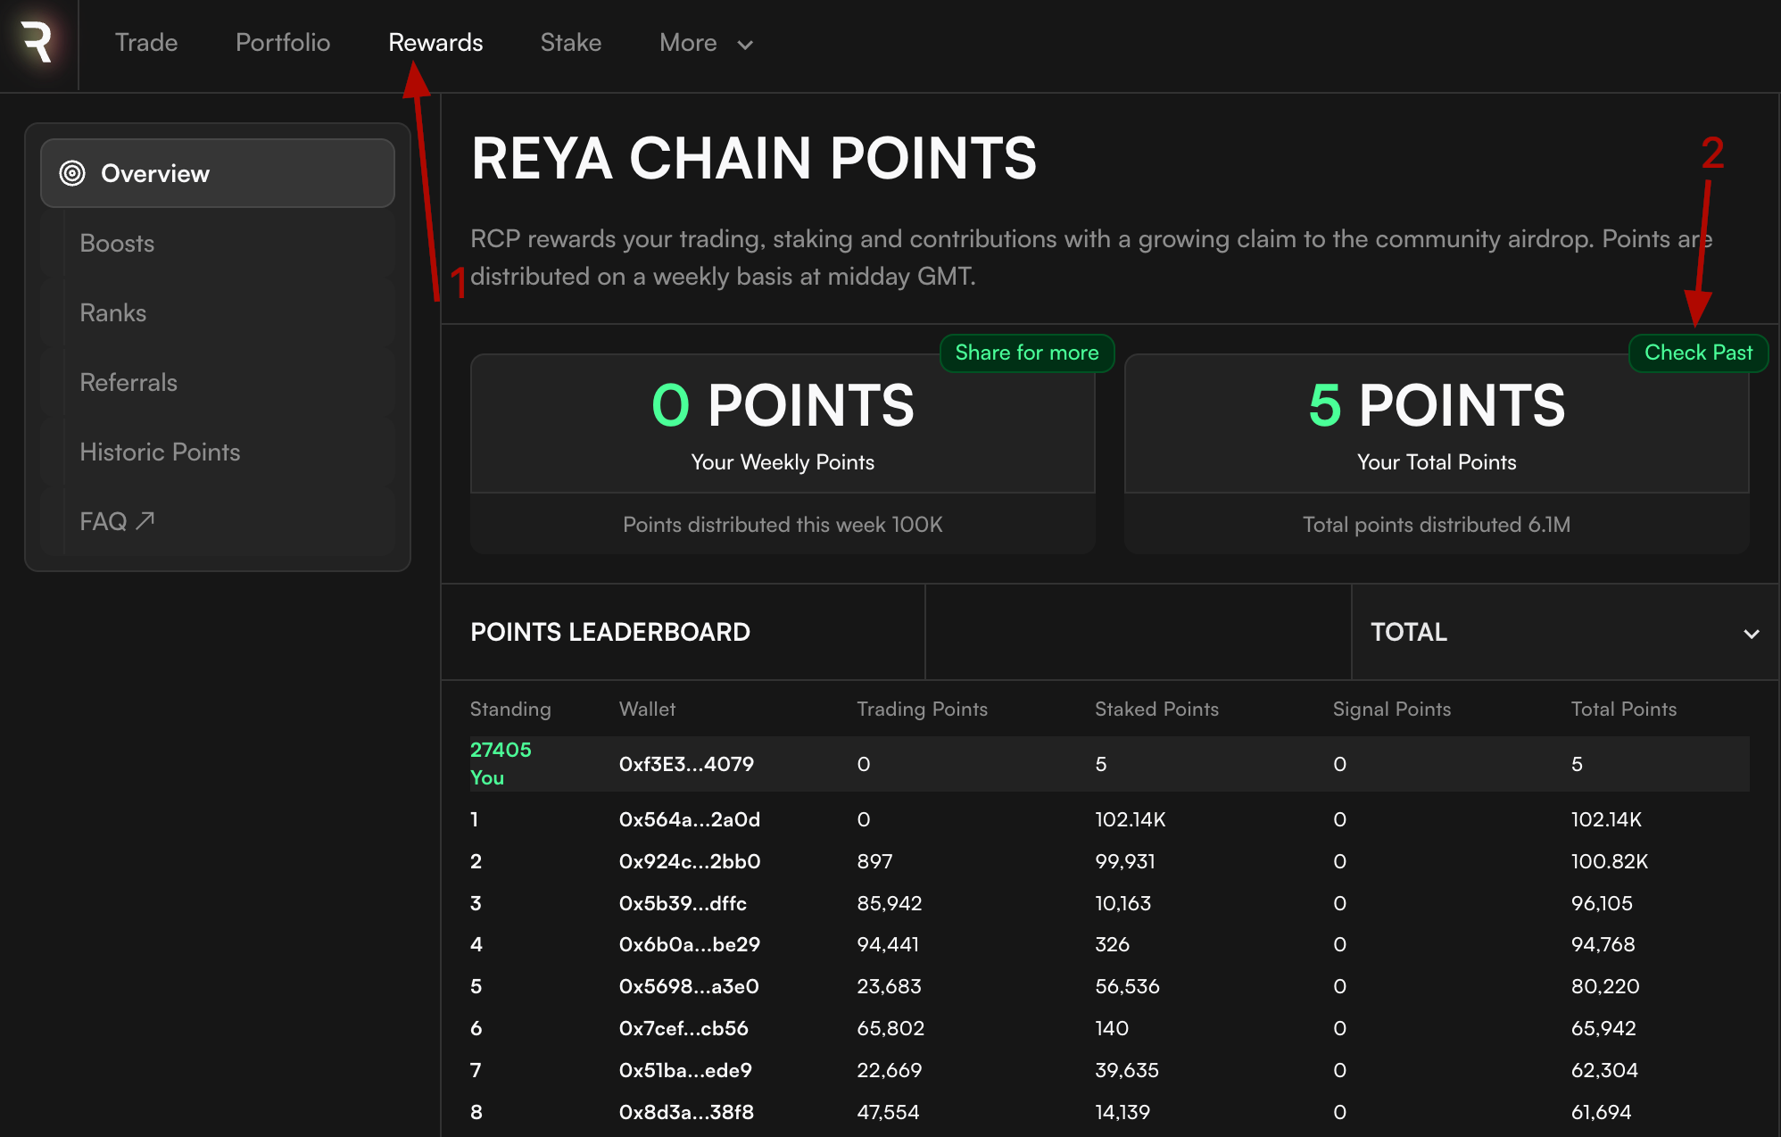Image resolution: width=1781 pixels, height=1137 pixels.
Task: Click staked points value 56,536
Action: pyautogui.click(x=1127, y=986)
